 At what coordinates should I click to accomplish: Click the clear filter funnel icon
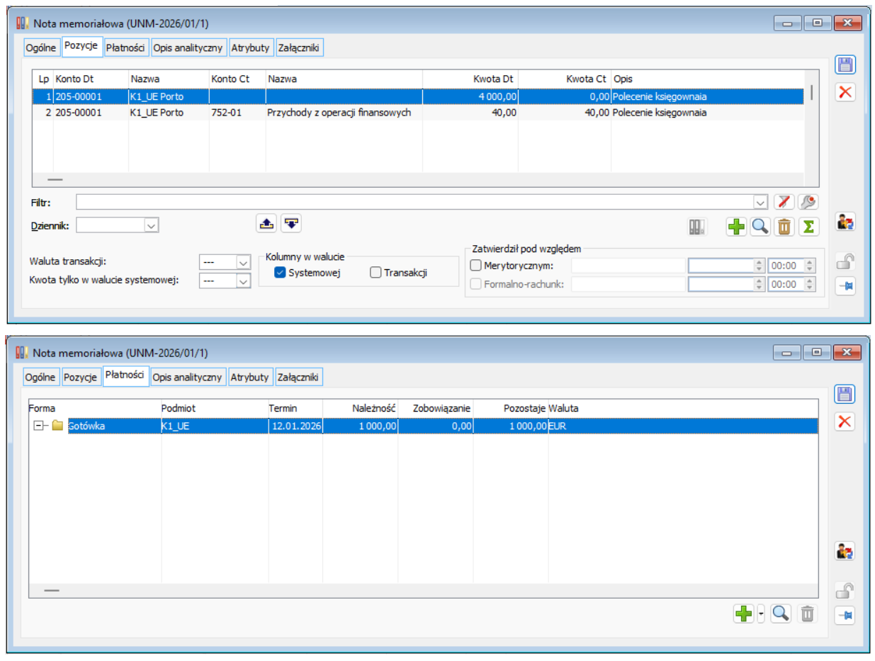point(783,202)
